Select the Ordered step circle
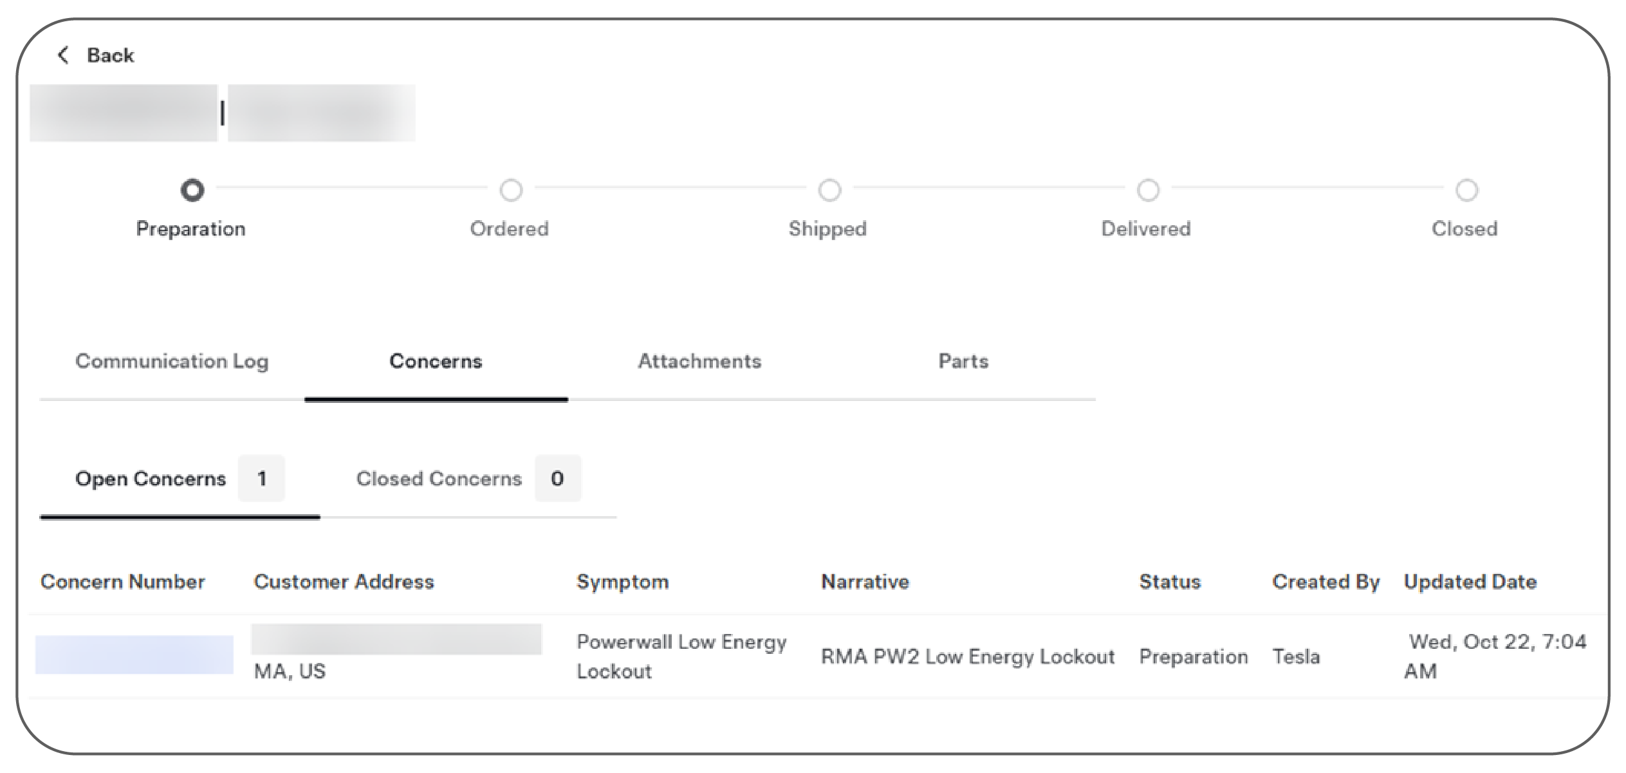The width and height of the screenshot is (1626, 773). click(511, 191)
